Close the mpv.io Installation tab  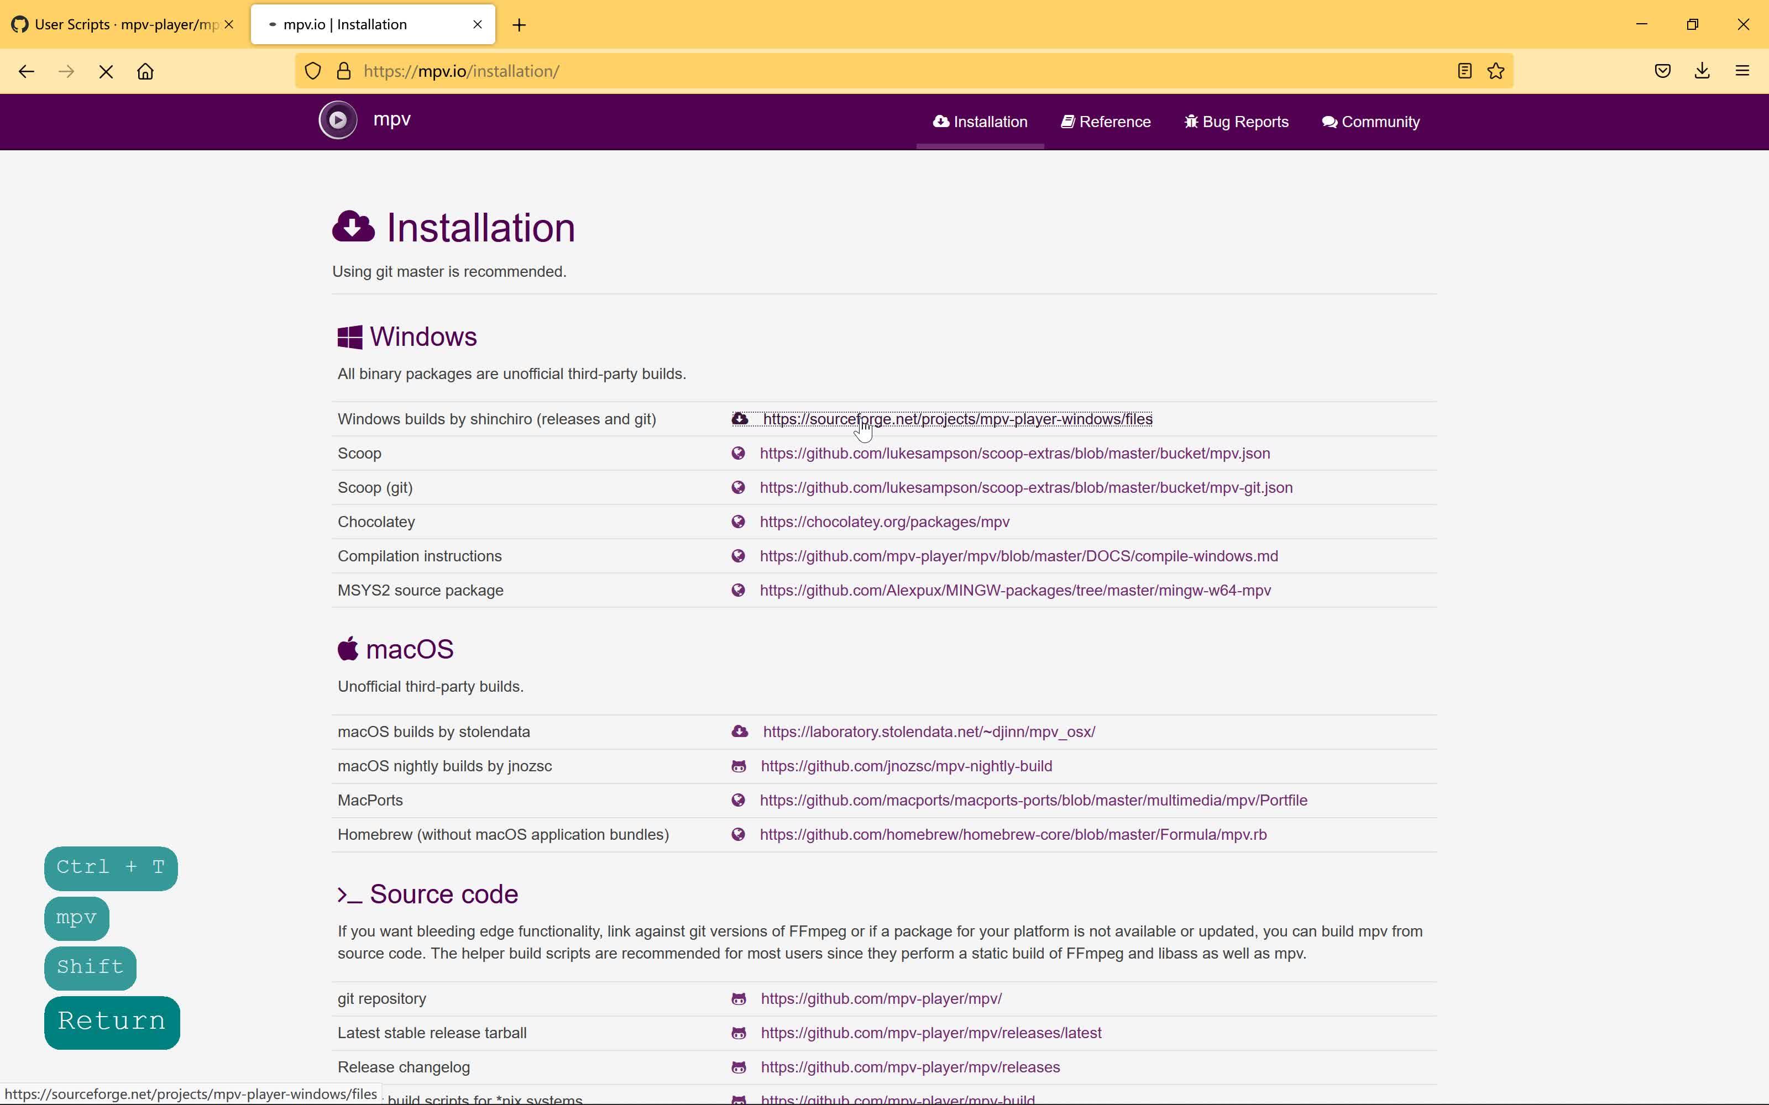477,24
